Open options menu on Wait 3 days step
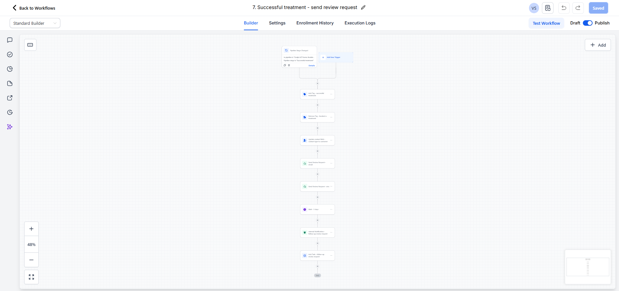 click(x=331, y=209)
